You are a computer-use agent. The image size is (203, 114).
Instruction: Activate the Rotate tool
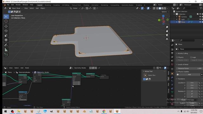[6, 31]
